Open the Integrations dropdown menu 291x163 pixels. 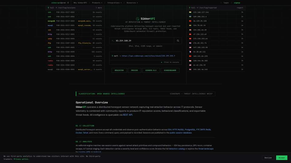[114, 3]
